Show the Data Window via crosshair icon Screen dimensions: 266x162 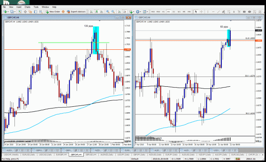(25, 11)
